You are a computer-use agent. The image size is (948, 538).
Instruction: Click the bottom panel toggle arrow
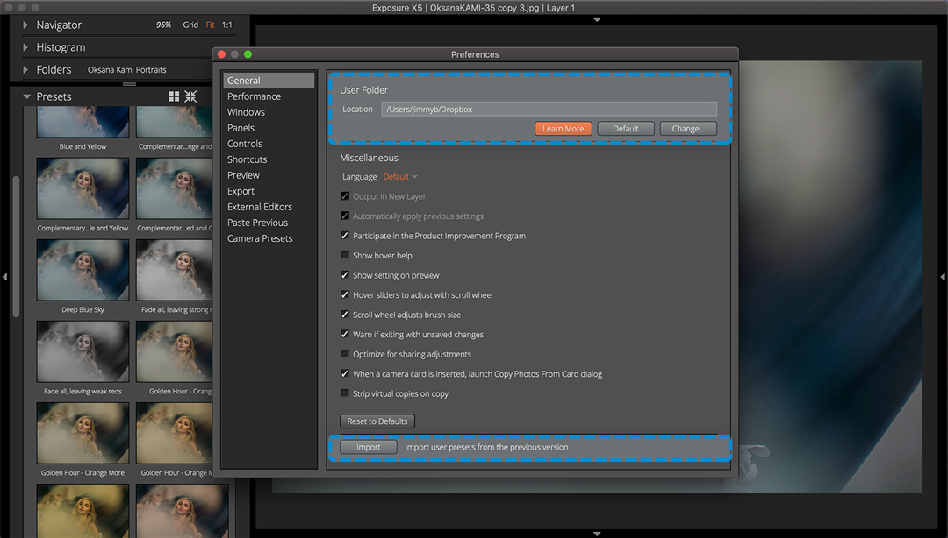tap(597, 533)
